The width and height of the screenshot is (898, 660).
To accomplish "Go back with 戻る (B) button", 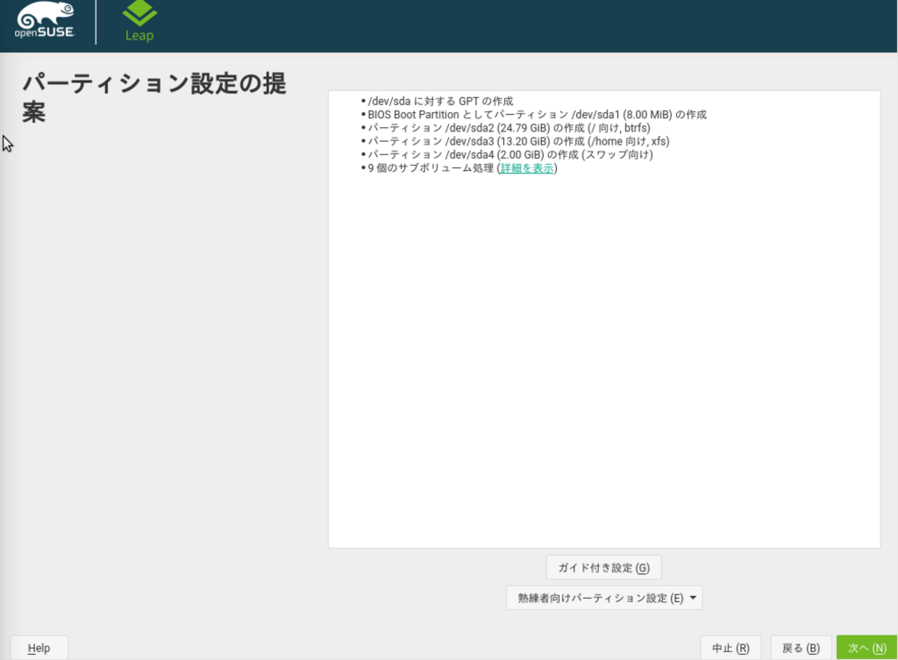I will pyautogui.click(x=801, y=648).
